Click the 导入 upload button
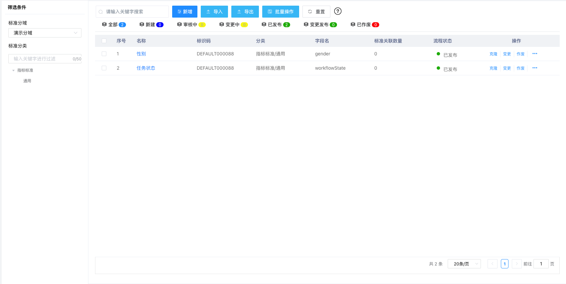The height and width of the screenshot is (284, 566). tap(214, 12)
